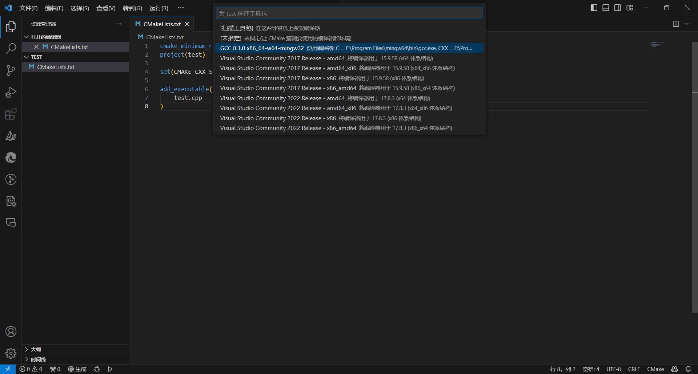
Task: Click the split editor right icon
Action: (x=676, y=24)
